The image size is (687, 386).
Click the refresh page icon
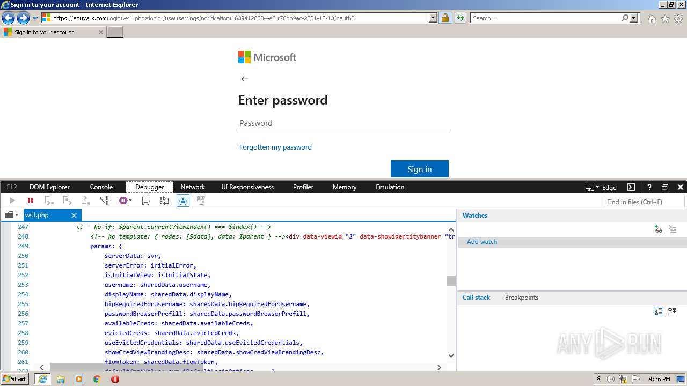[x=460, y=18]
